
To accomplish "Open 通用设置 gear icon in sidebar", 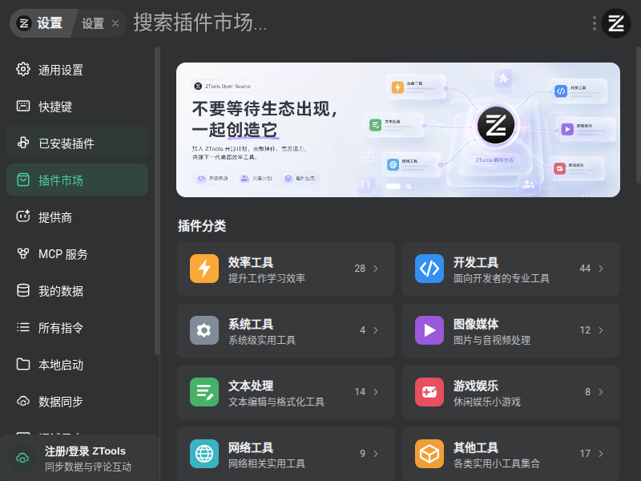I will click(x=23, y=69).
